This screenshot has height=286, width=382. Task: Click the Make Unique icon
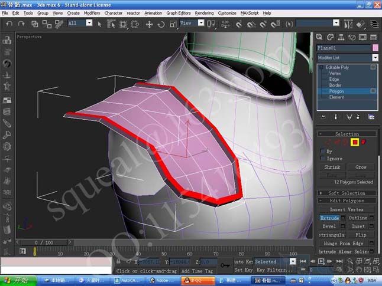tap(349, 117)
